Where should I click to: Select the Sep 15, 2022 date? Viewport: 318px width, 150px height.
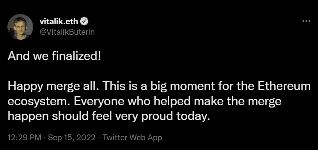coord(72,138)
